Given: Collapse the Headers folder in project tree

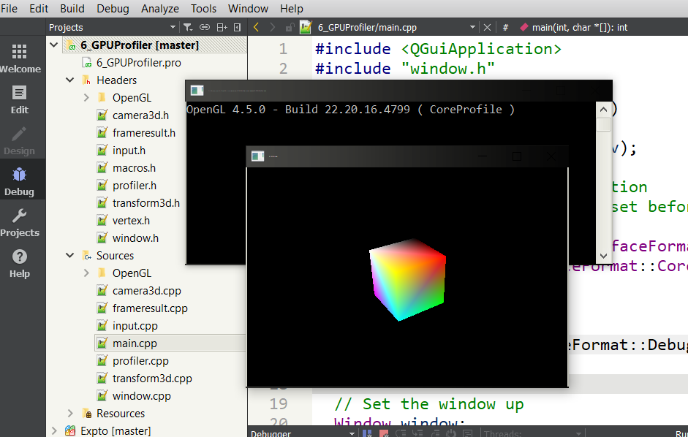Looking at the screenshot, I should pyautogui.click(x=70, y=80).
